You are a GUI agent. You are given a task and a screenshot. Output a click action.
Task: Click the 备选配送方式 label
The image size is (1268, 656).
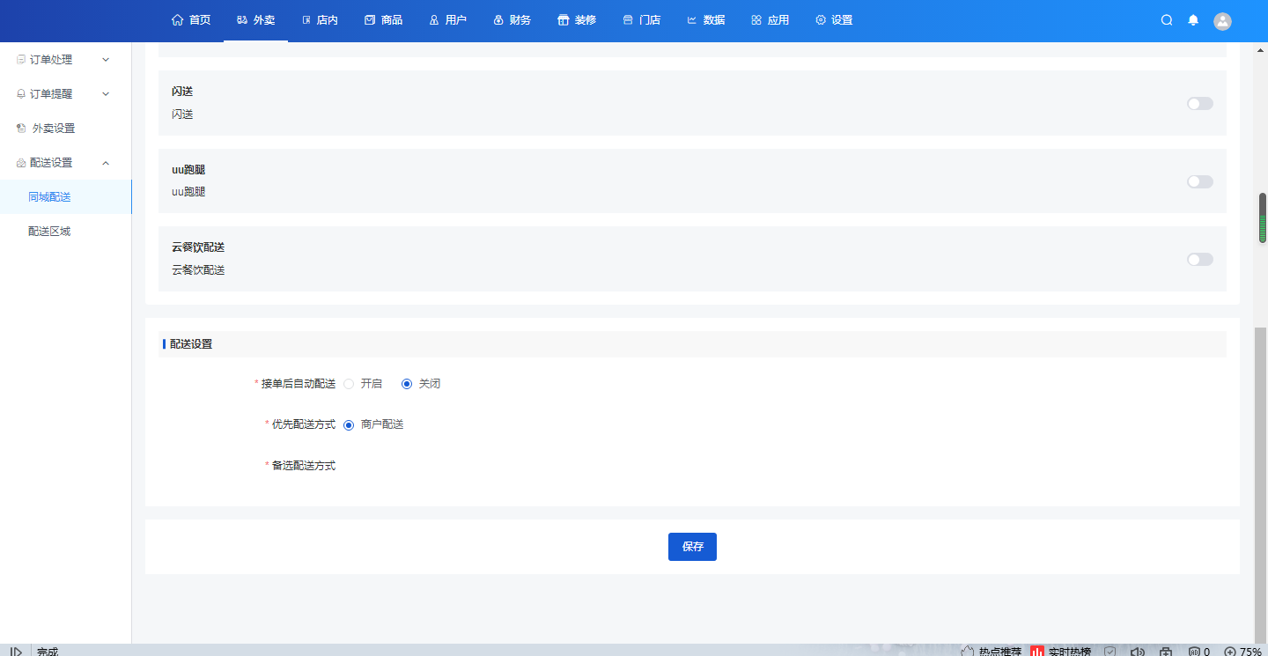304,466
